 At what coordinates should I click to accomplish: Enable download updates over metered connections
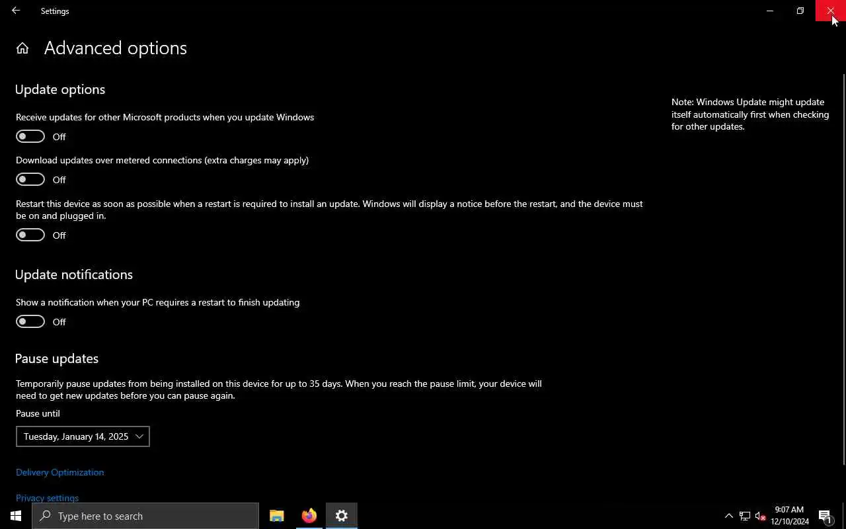click(30, 179)
